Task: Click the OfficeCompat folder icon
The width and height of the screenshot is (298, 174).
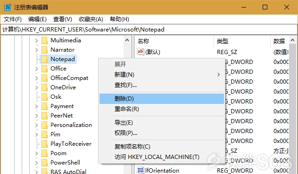Action: [x=44, y=78]
